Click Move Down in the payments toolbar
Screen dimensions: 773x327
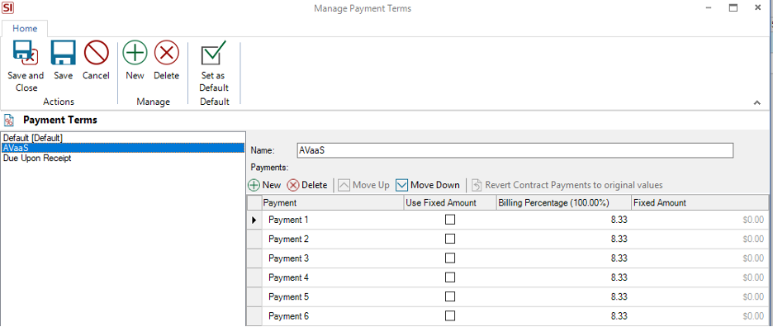coord(428,185)
